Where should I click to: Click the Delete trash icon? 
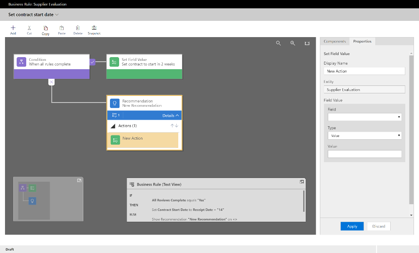[78, 28]
